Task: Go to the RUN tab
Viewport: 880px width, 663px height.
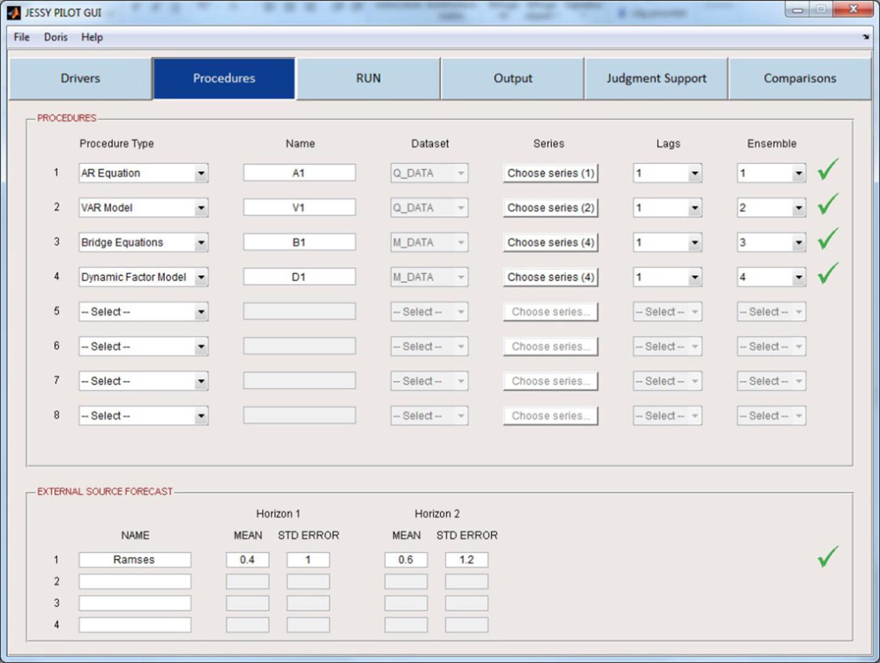Action: [x=368, y=79]
